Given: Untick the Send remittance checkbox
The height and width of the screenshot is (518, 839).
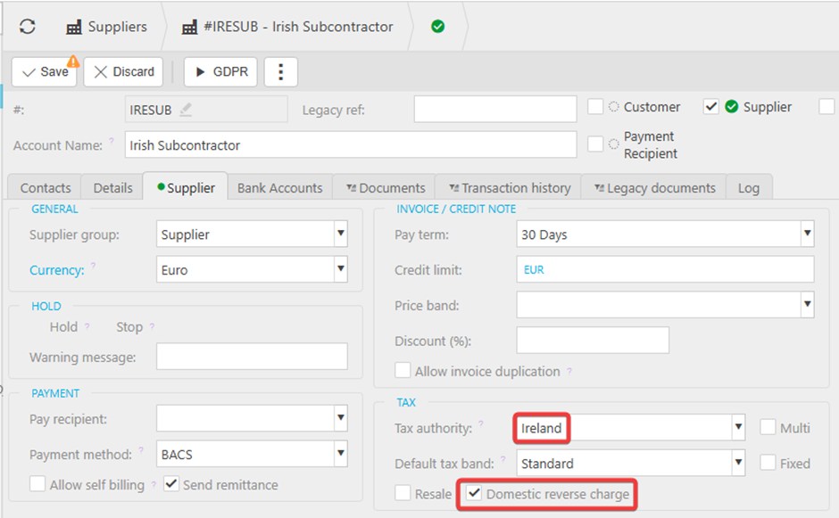Looking at the screenshot, I should pos(171,484).
